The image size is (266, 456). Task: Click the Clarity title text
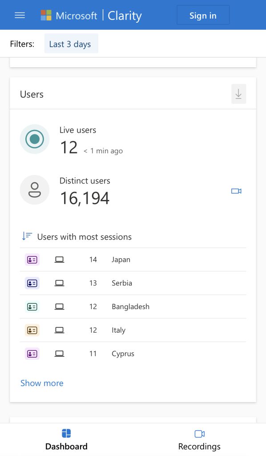tap(125, 16)
